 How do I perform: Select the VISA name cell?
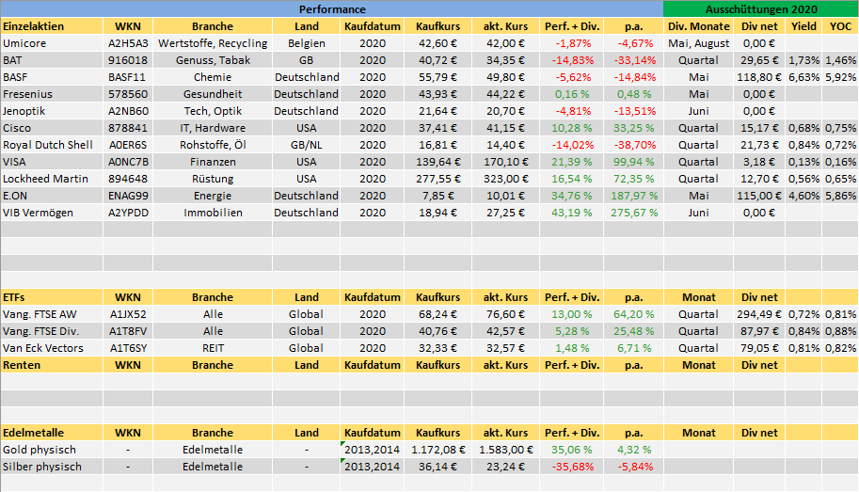point(52,162)
